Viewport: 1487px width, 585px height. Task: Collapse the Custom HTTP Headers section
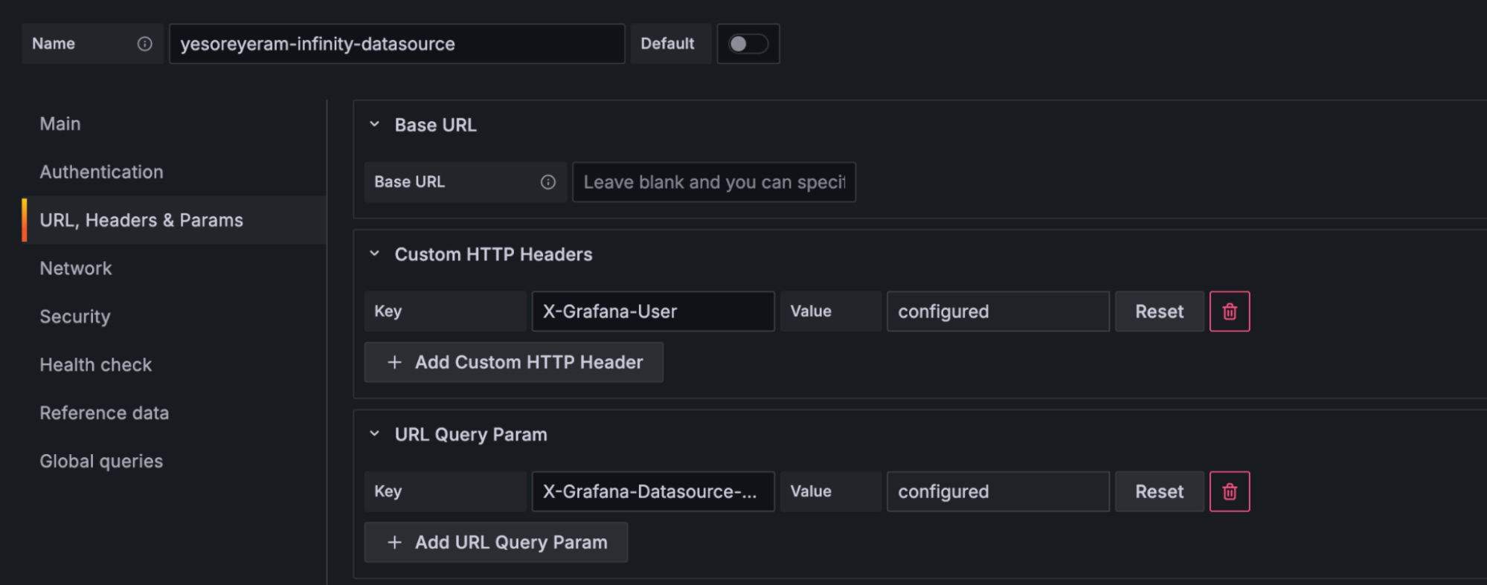coord(375,253)
